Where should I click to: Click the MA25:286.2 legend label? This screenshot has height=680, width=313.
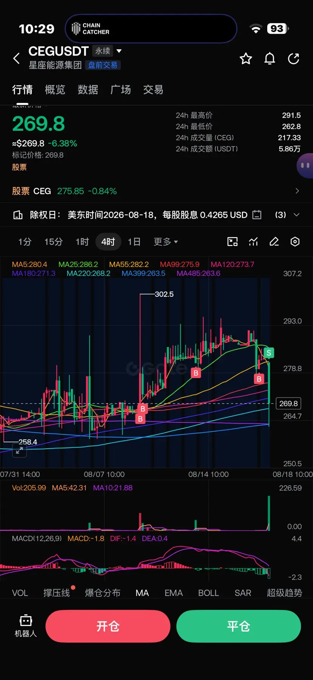78,264
